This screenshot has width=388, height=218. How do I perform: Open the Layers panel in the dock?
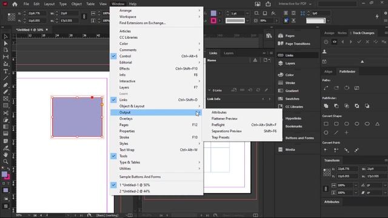point(287,63)
